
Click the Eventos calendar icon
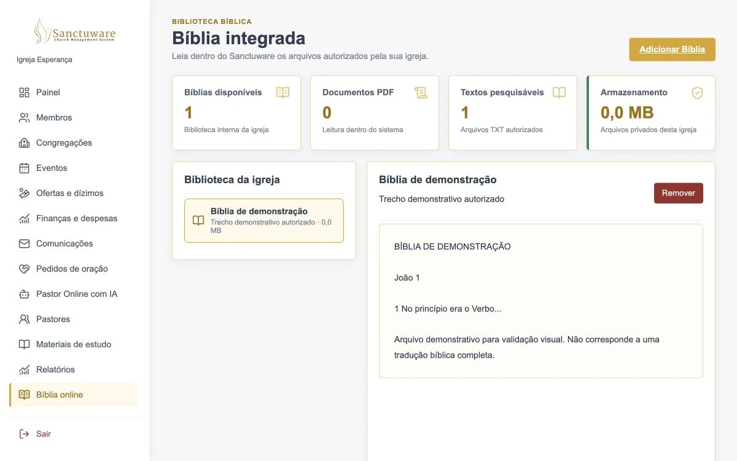pos(24,168)
